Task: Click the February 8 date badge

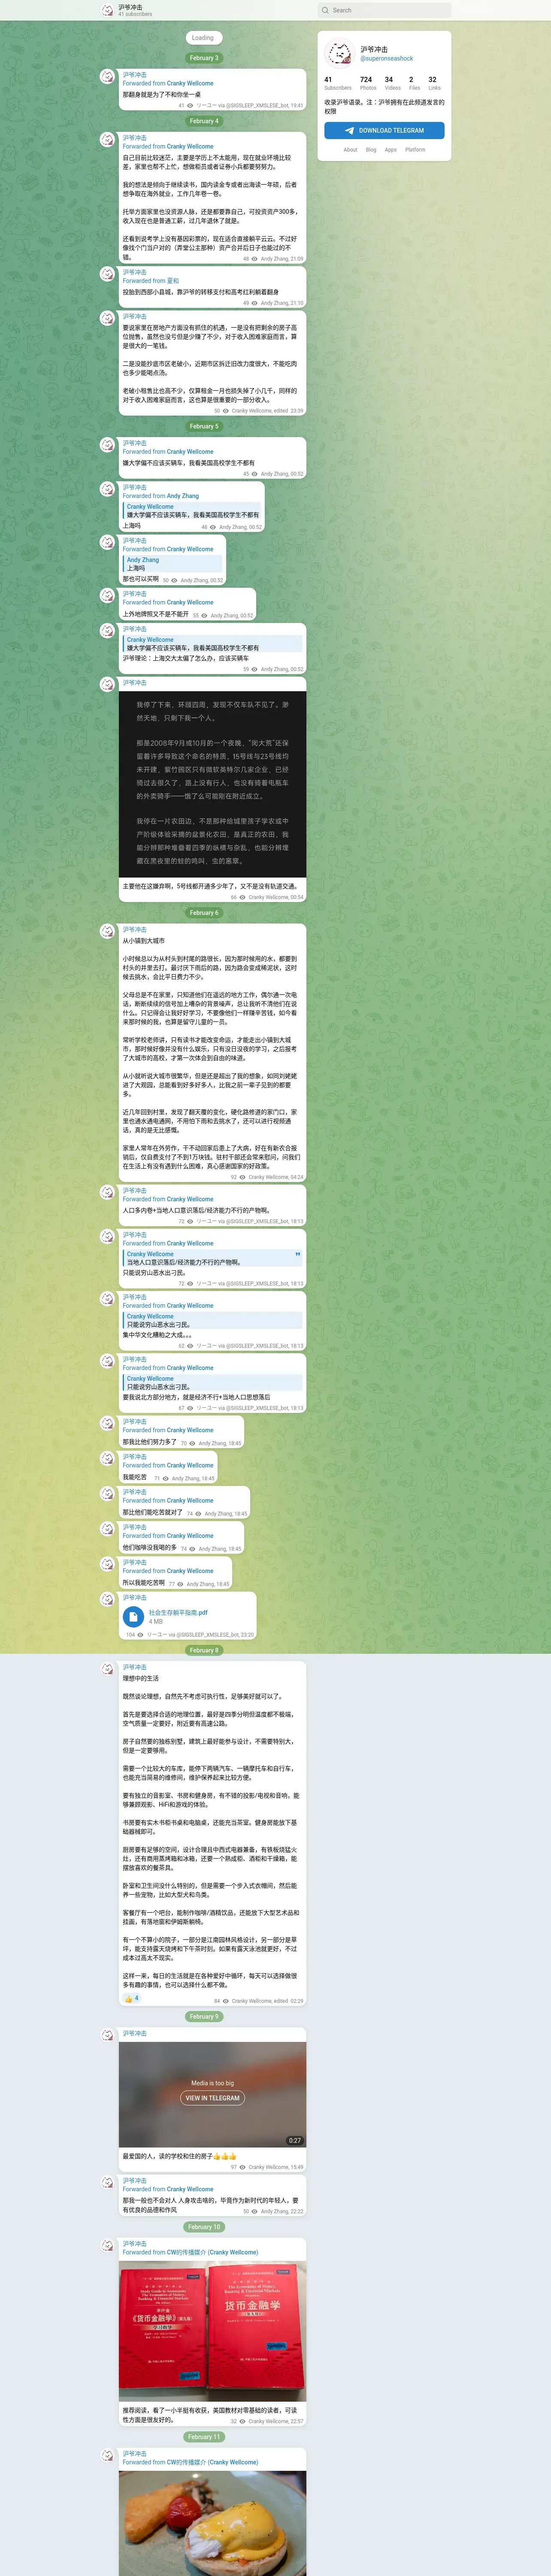Action: point(203,1651)
